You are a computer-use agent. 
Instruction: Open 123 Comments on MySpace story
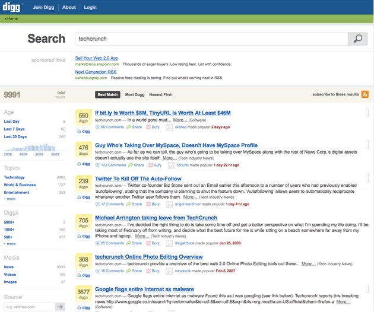pyautogui.click(x=110, y=165)
